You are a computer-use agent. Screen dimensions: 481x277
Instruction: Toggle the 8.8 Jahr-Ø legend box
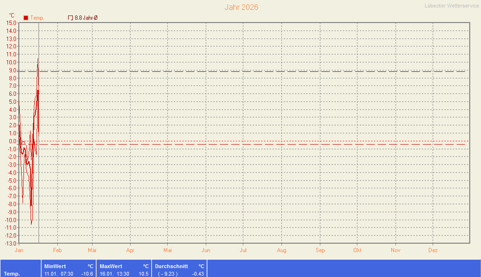70,18
